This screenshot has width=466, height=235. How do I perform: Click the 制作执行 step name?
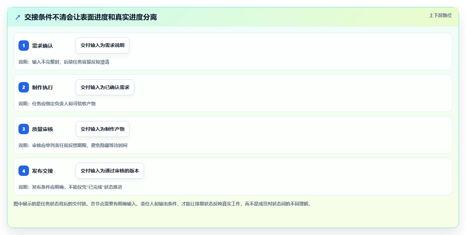coord(43,87)
